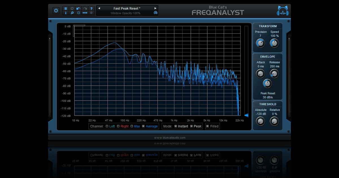Click the question mark help icon
Screen dimensions: 339x178
(91, 8)
